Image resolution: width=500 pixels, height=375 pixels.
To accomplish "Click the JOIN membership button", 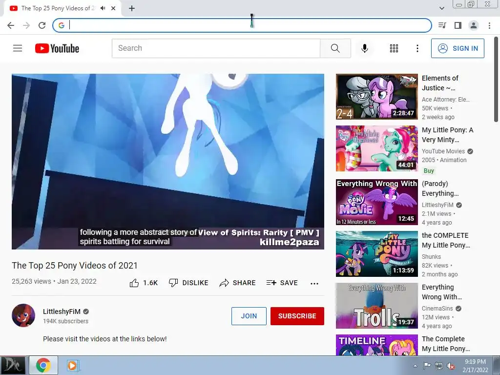I will (x=249, y=316).
